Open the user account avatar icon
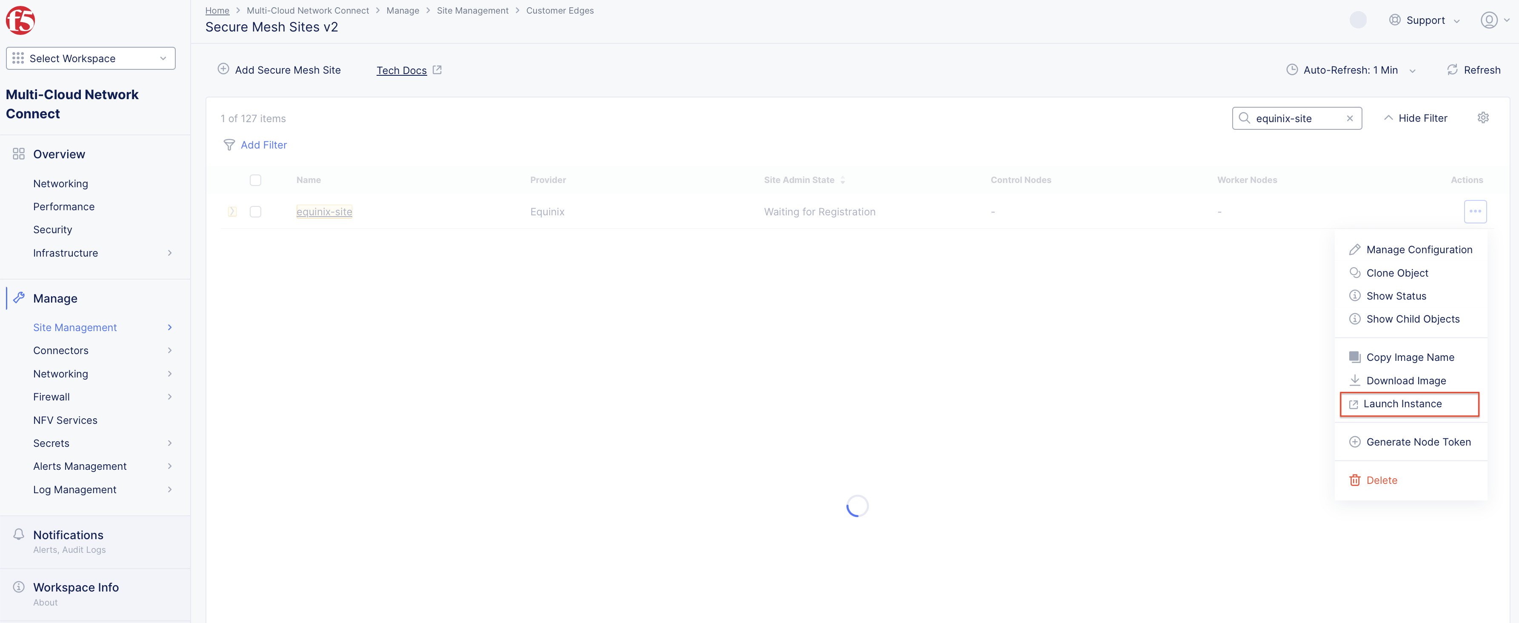 (x=1490, y=20)
